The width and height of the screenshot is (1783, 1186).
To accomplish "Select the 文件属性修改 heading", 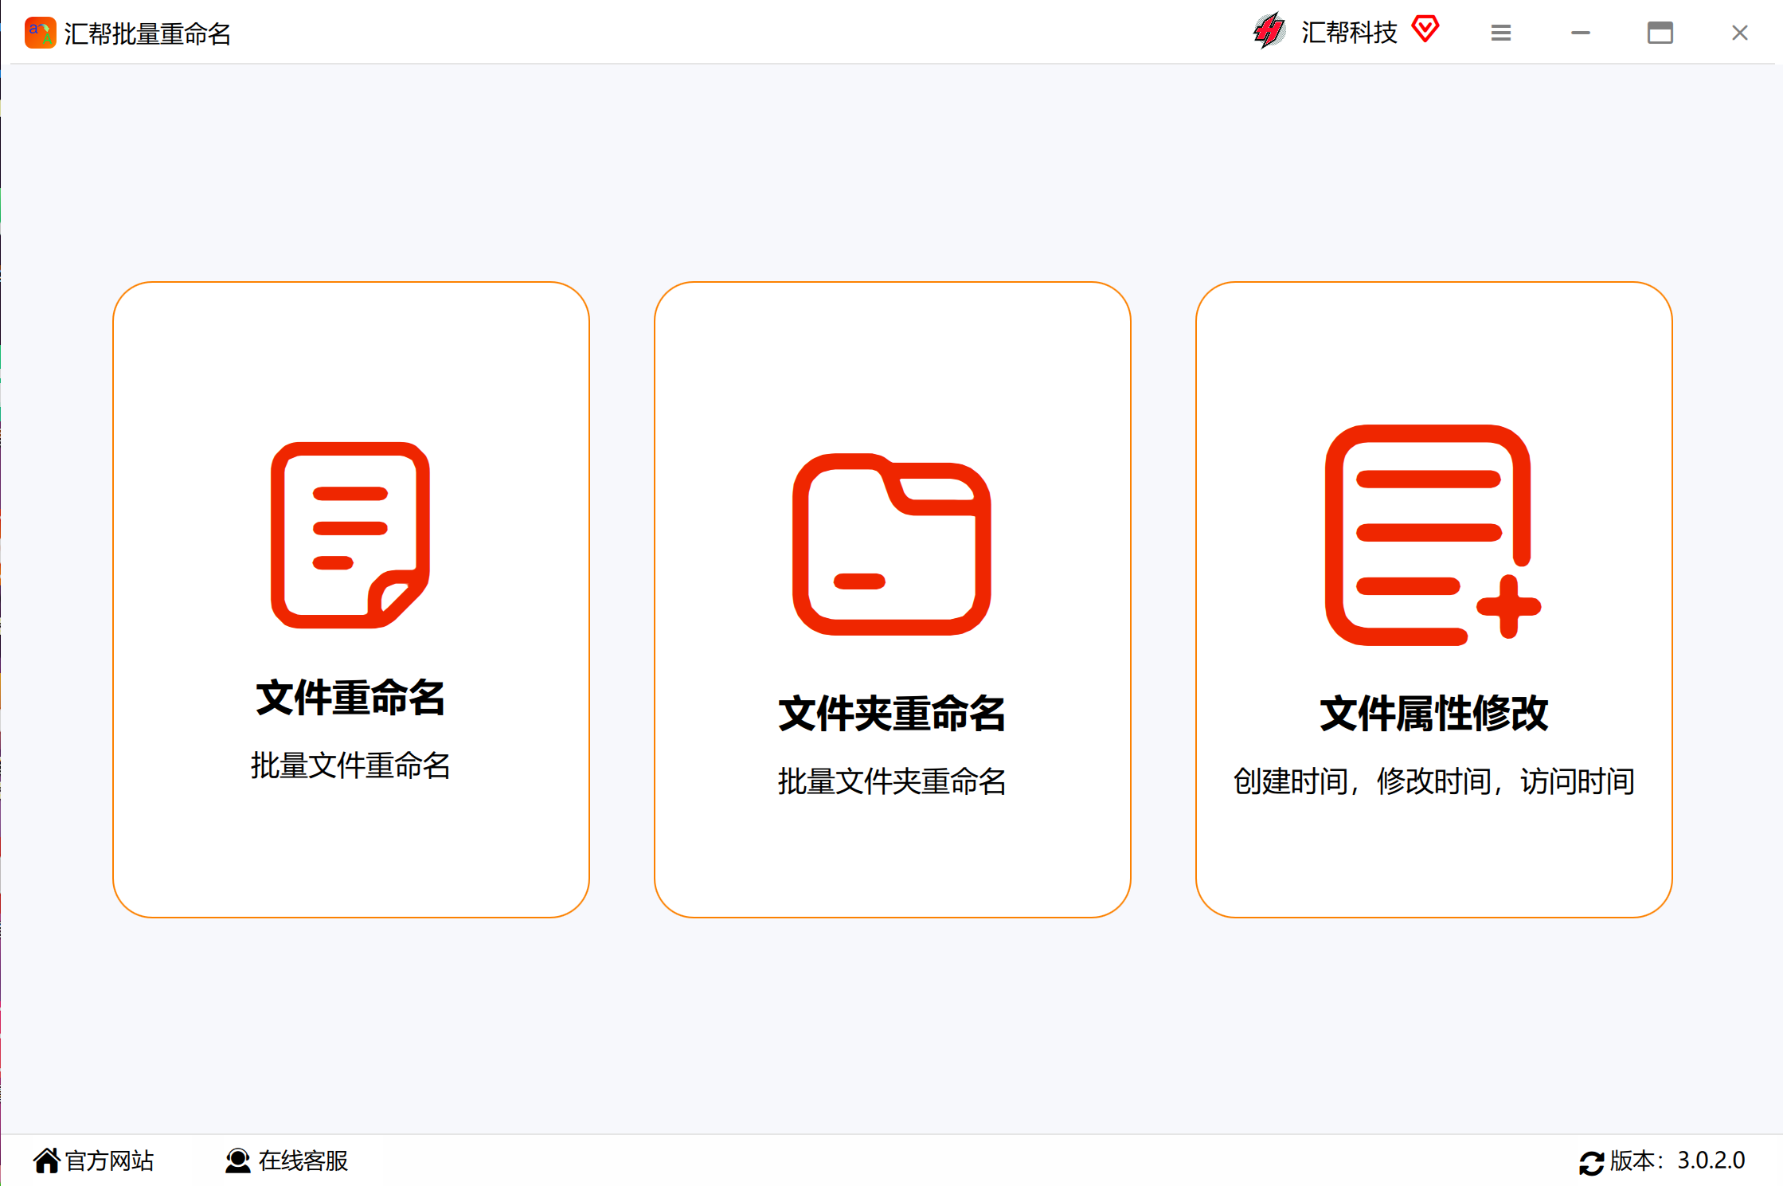I will pyautogui.click(x=1433, y=714).
